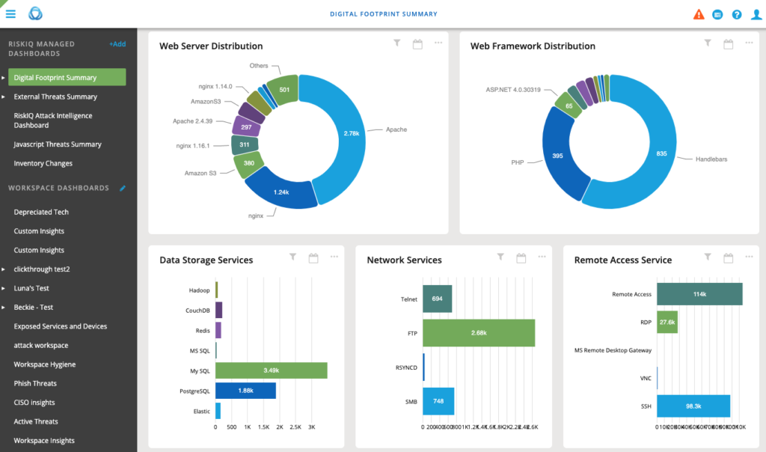Filter the Remote Access Service widget

coord(708,257)
